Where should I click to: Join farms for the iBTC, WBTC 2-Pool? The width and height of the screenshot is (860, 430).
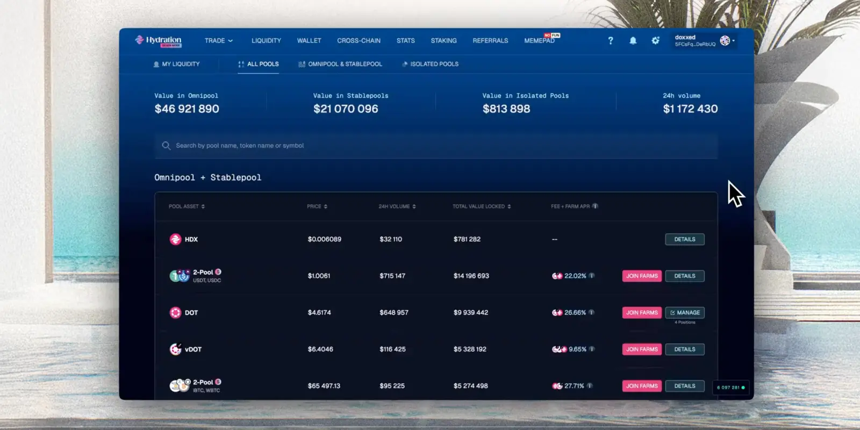point(642,386)
